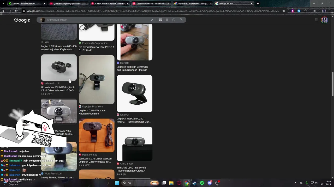Open the Chrome three-dot menu
The height and width of the screenshot is (187, 334).
330,11
